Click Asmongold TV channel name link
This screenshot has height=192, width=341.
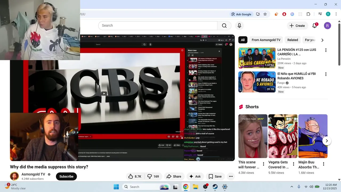33,174
